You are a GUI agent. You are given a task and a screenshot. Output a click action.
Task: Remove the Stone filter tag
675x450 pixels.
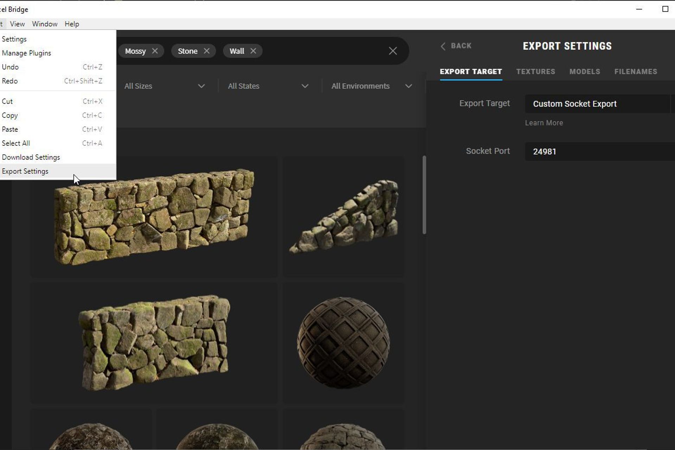[207, 51]
